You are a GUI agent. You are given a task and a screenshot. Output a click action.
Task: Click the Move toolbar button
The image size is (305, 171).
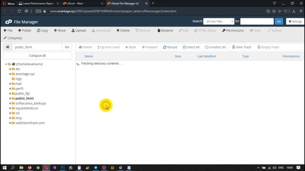click(60, 30)
